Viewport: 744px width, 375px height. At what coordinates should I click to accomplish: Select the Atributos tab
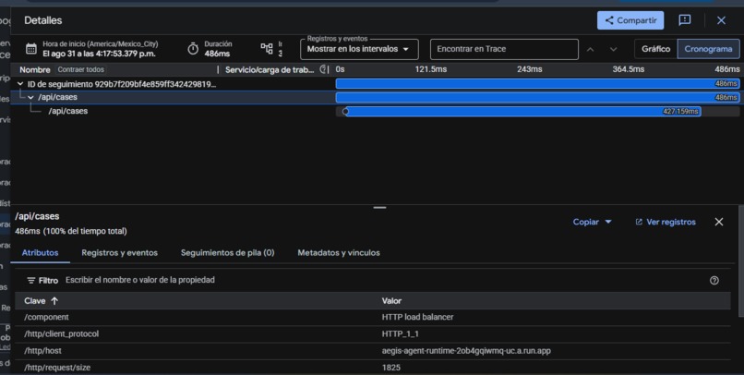[x=41, y=252]
